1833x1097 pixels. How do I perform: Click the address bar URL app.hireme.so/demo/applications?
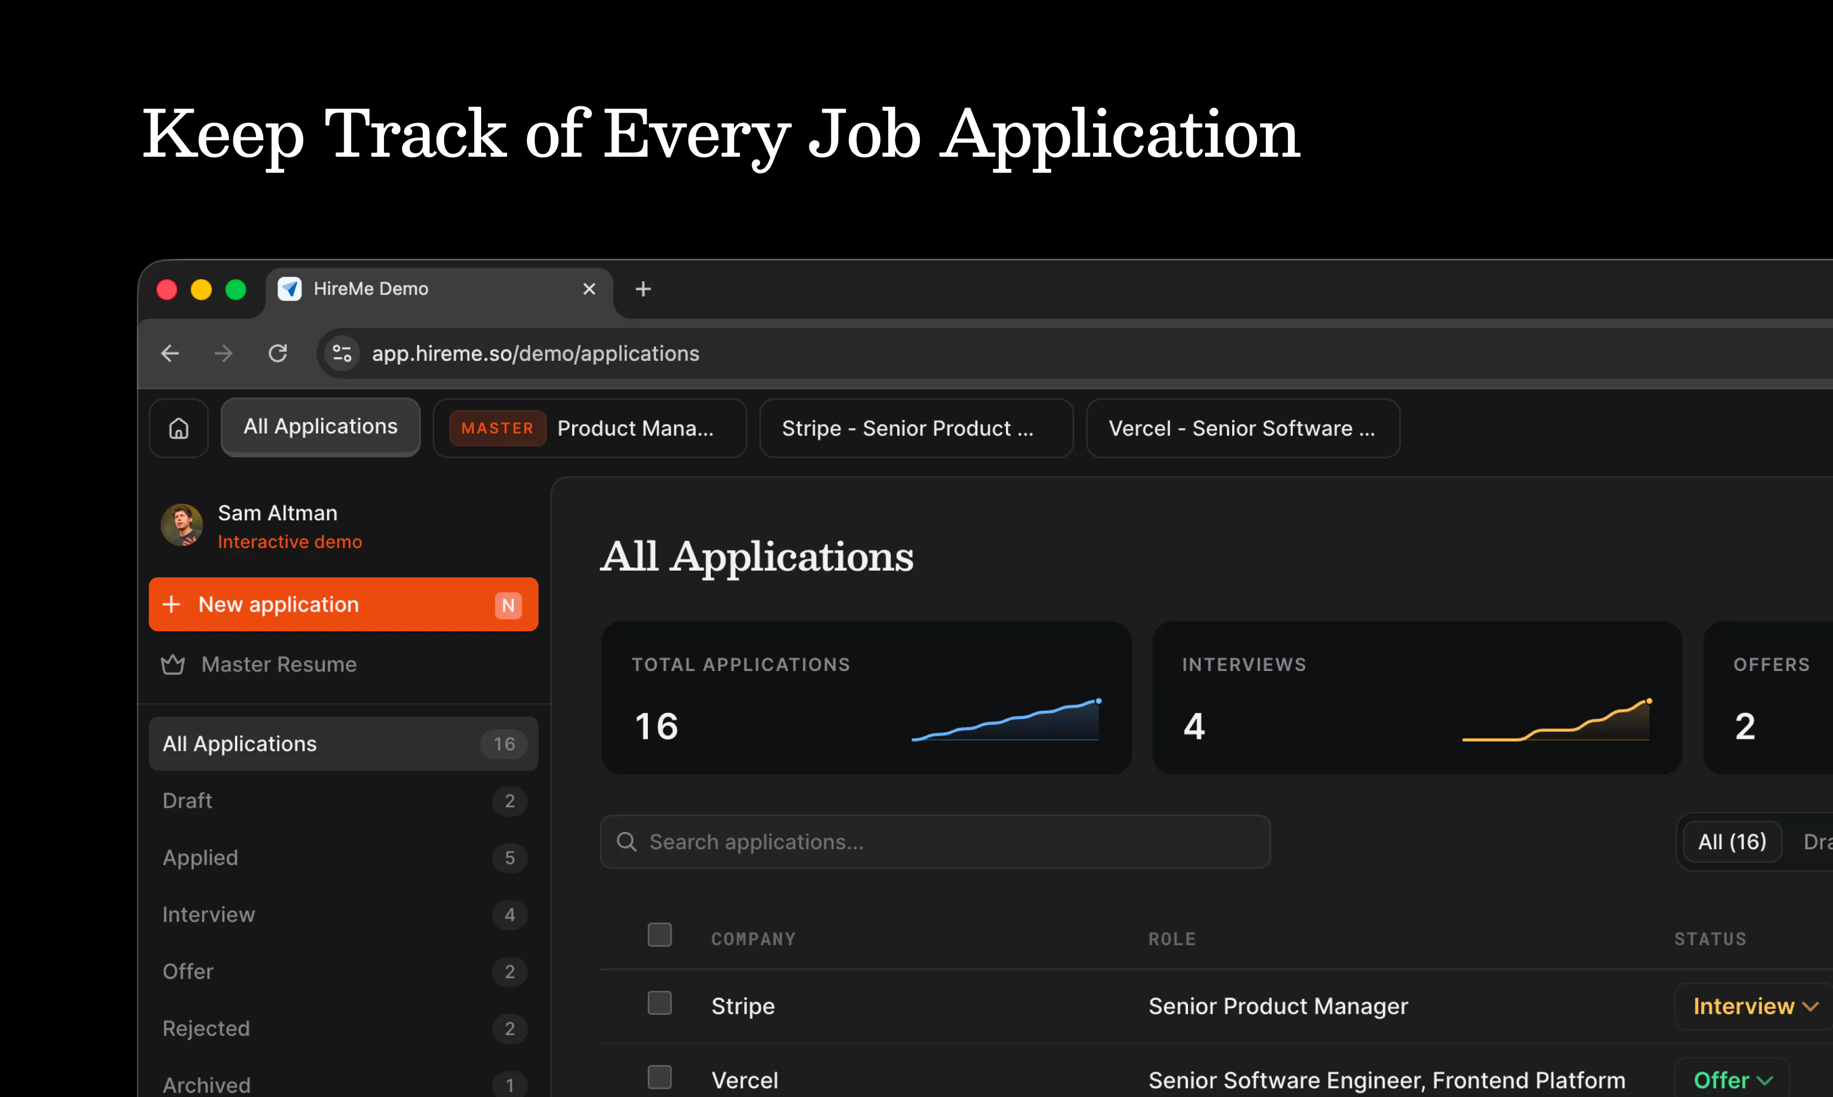(536, 353)
